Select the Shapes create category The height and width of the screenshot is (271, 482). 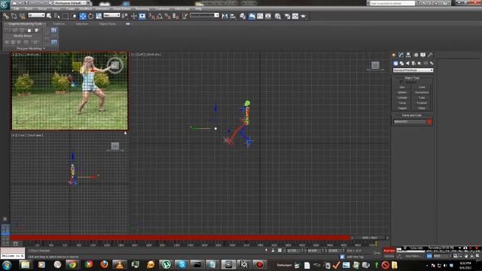click(x=401, y=63)
